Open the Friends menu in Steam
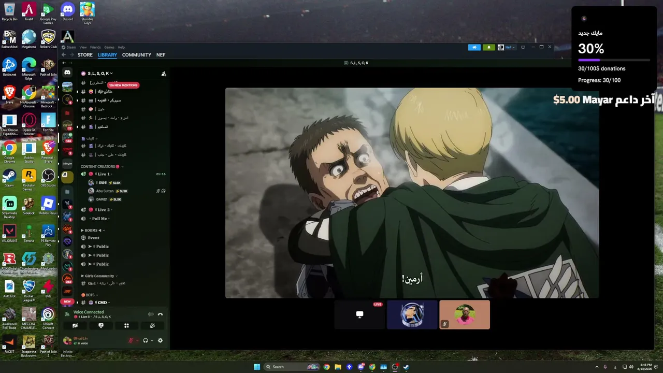The width and height of the screenshot is (663, 373). coord(95,47)
